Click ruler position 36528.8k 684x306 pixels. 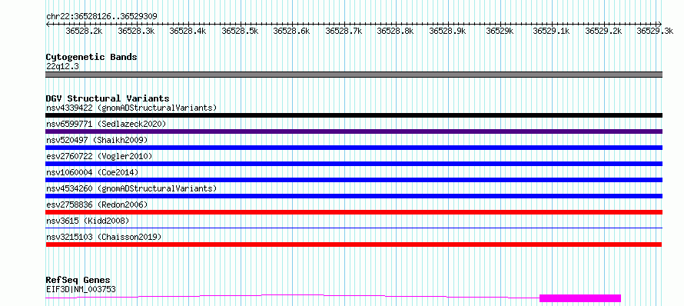(x=395, y=31)
